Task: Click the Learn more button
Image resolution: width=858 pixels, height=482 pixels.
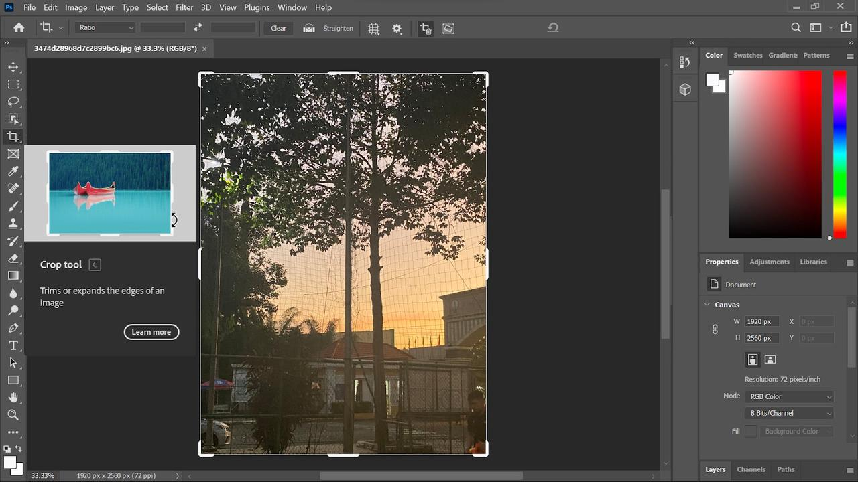Action: [151, 331]
